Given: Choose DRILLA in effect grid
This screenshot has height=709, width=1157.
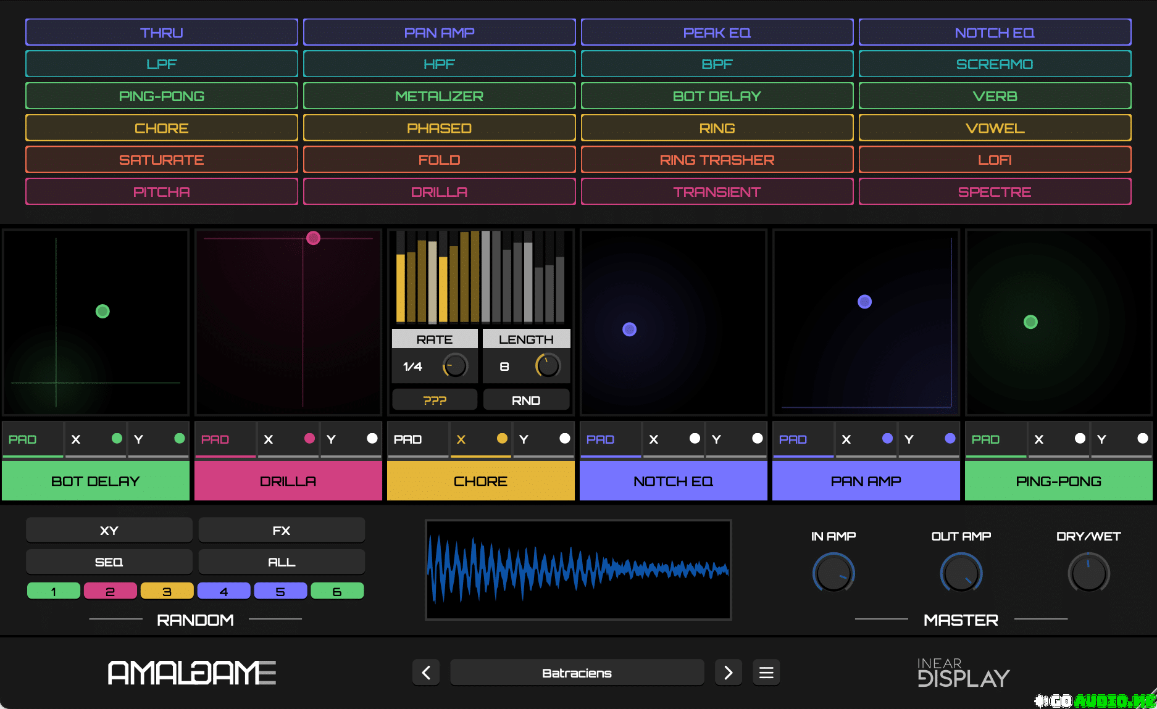Looking at the screenshot, I should click(x=440, y=192).
